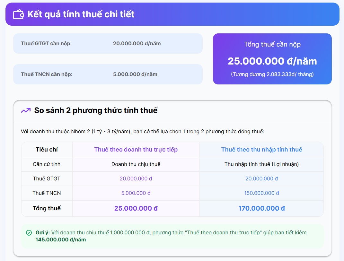Image resolution: width=344 pixels, height=261 pixels.
Task: Click the '150.000.000 đ' table cell
Action: tap(261, 193)
